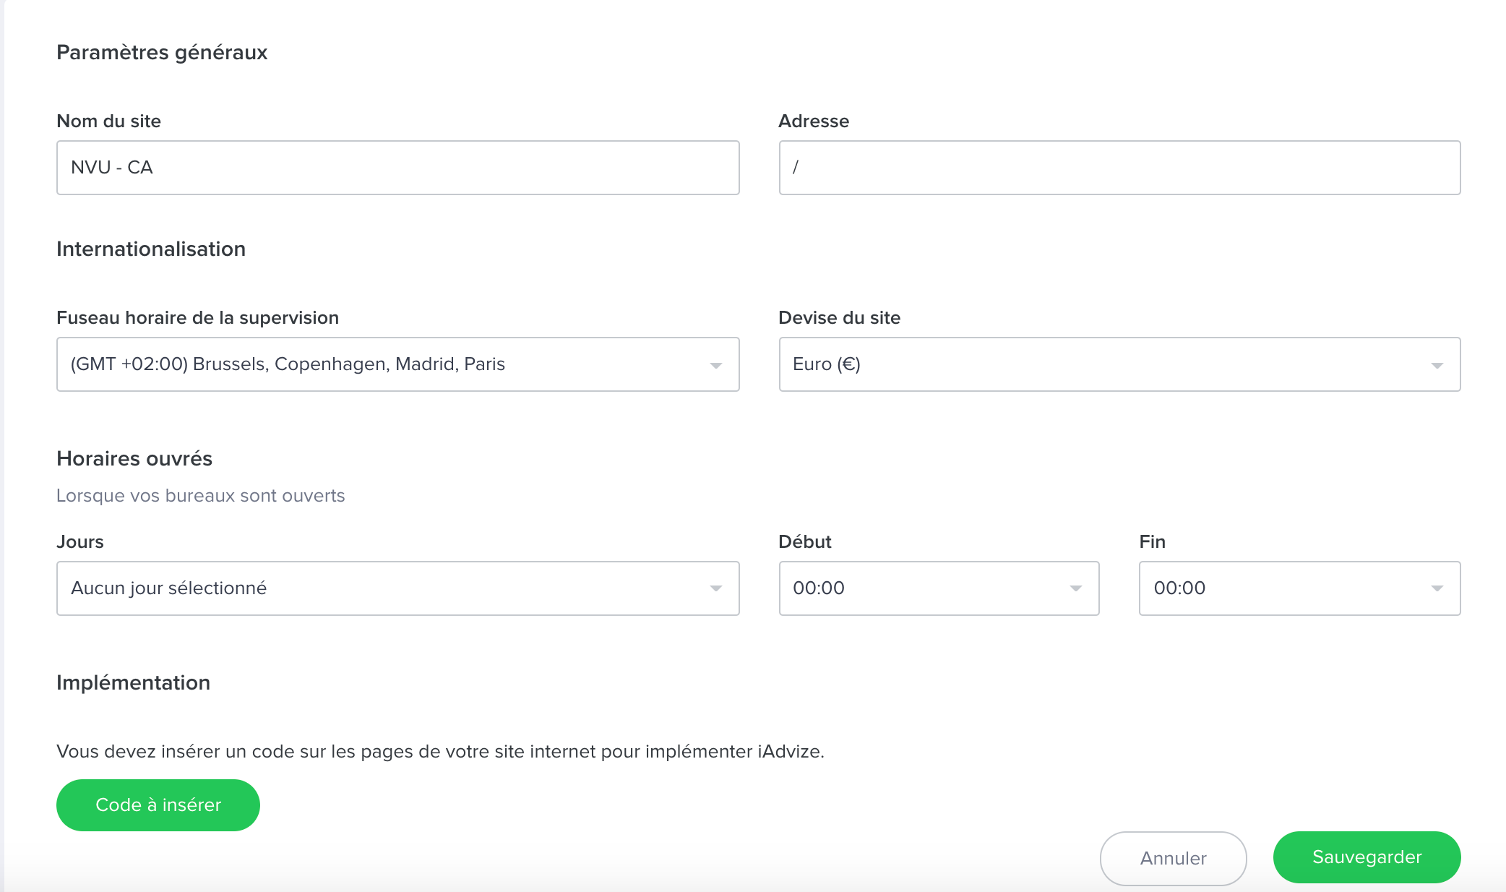The height and width of the screenshot is (892, 1506).
Task: Click the Horaires ouvrés heading
Action: [x=134, y=459]
